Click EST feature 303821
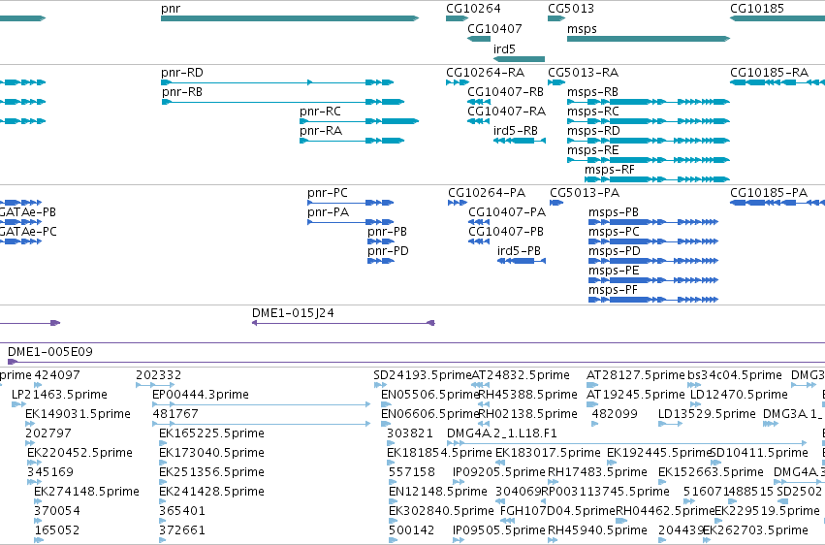 [x=391, y=443]
